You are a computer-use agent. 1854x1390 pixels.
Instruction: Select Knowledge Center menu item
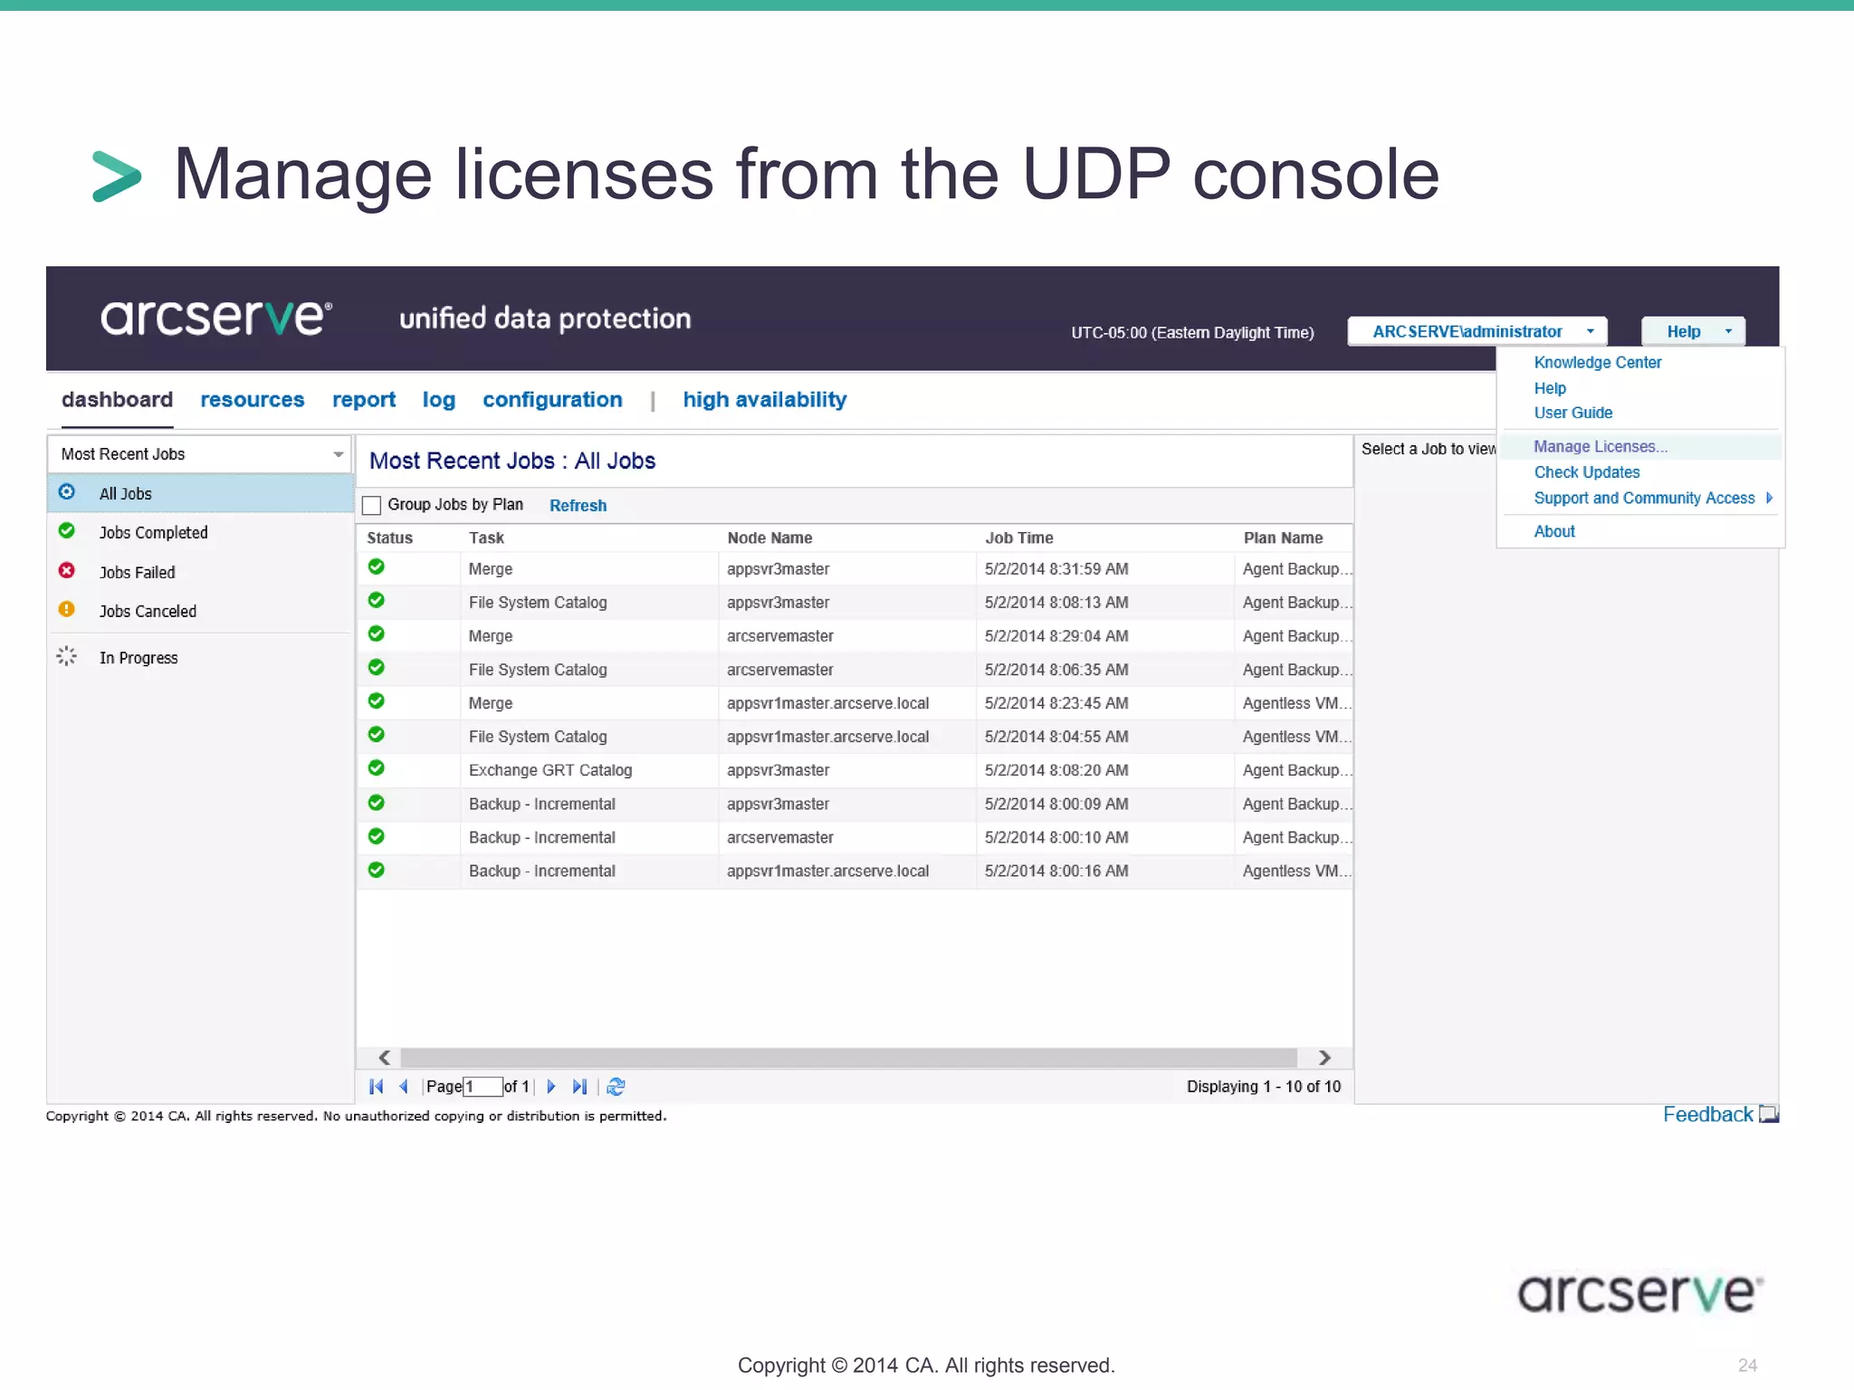tap(1598, 362)
